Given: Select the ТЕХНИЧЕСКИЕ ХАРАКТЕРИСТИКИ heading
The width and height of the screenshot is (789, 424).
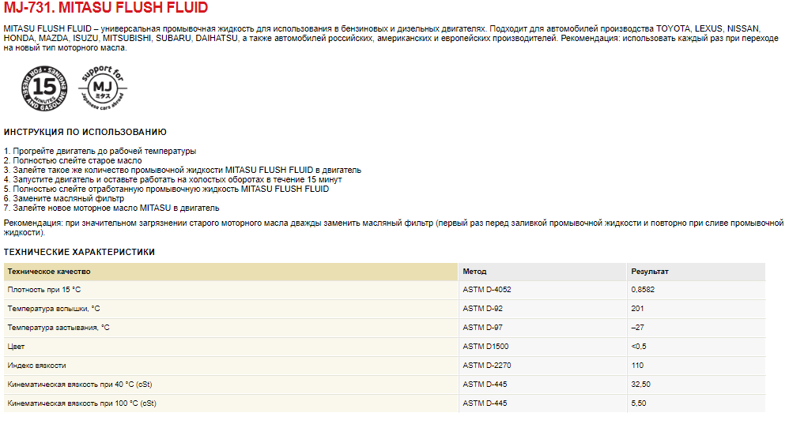Looking at the screenshot, I should point(79,252).
